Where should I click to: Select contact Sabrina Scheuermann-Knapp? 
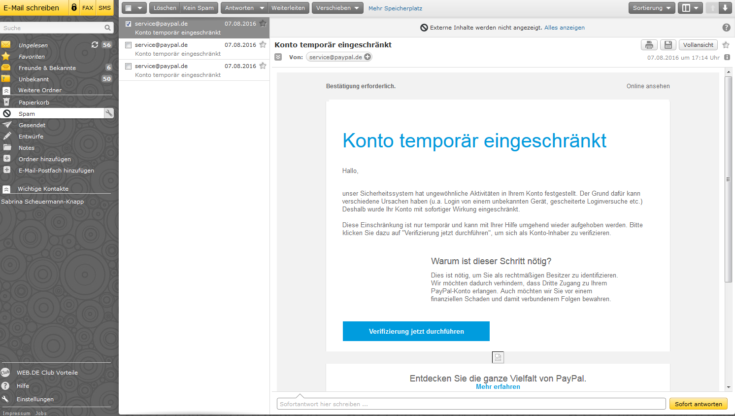click(42, 202)
